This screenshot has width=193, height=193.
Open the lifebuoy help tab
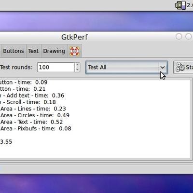(x=74, y=51)
